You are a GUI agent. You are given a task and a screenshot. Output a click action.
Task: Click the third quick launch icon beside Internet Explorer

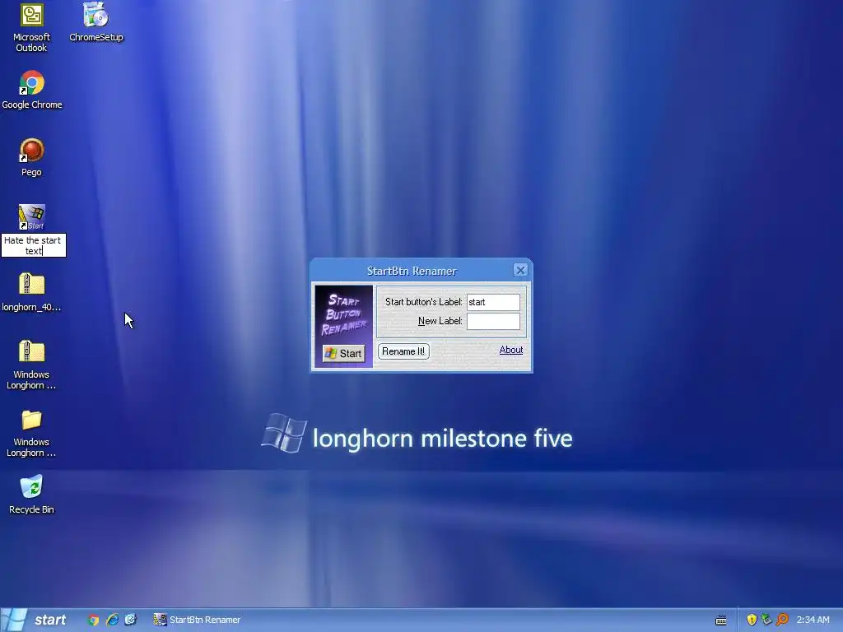131,620
